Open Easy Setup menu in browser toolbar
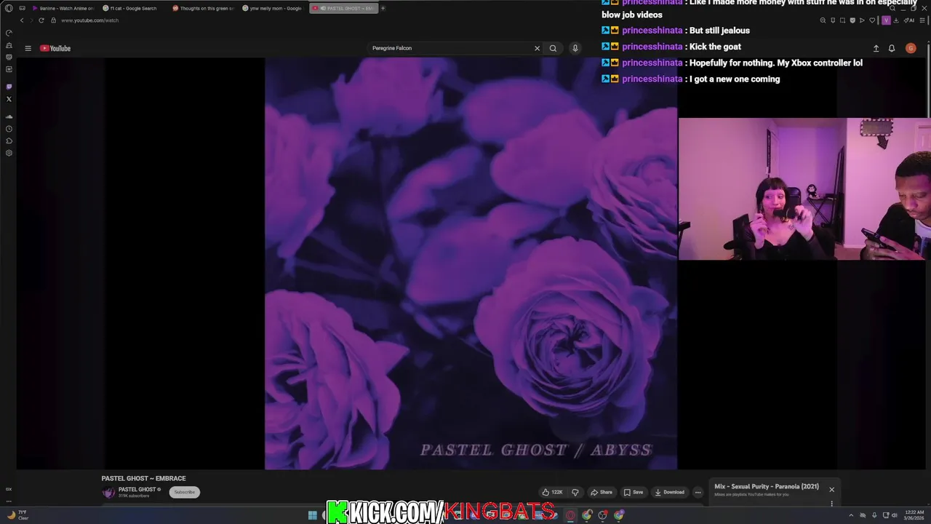The height and width of the screenshot is (524, 931). click(921, 20)
